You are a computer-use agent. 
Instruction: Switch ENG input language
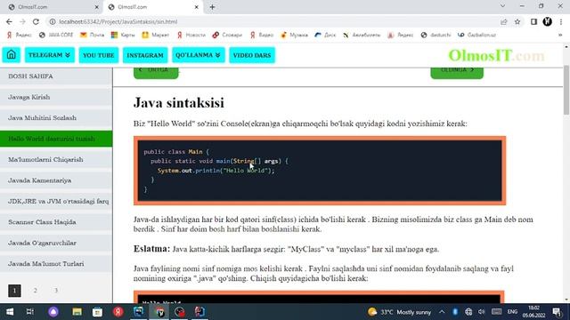click(512, 312)
